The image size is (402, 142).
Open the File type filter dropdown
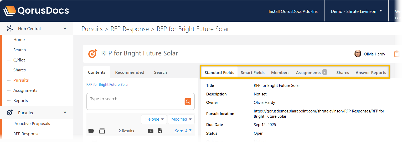pyautogui.click(x=154, y=119)
